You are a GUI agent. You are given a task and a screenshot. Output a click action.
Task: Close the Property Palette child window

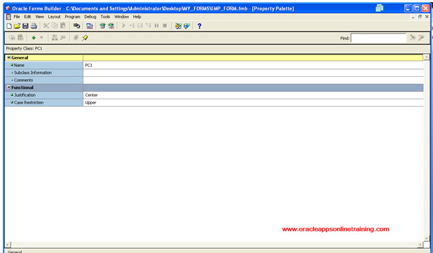tap(427, 17)
